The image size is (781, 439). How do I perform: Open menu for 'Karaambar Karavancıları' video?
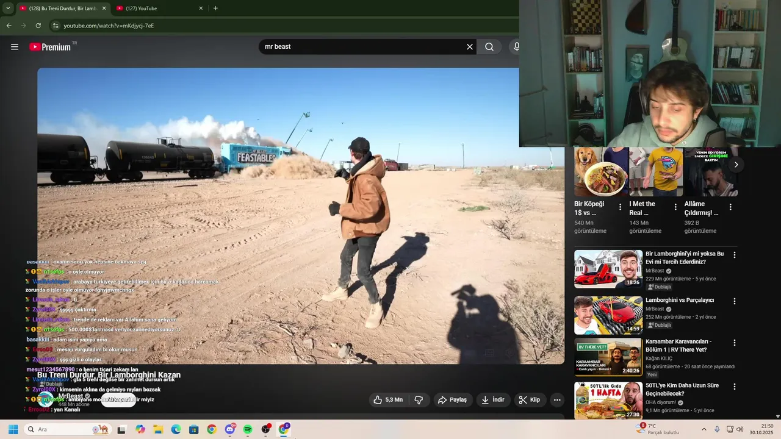[734, 343]
